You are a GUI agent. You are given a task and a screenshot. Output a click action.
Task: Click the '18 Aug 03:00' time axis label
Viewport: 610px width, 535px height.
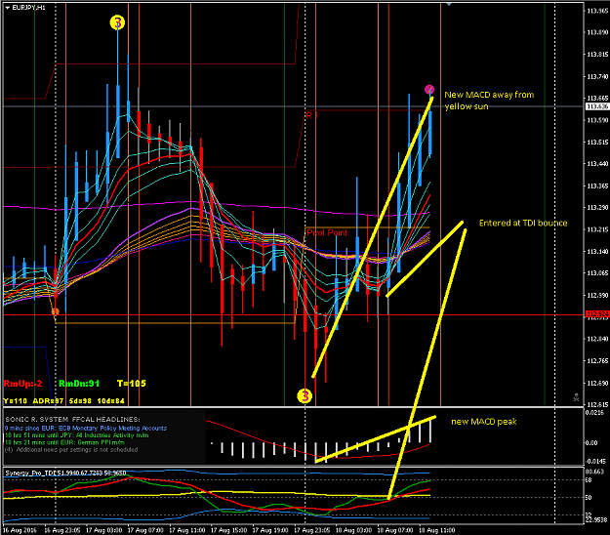coord(353,530)
